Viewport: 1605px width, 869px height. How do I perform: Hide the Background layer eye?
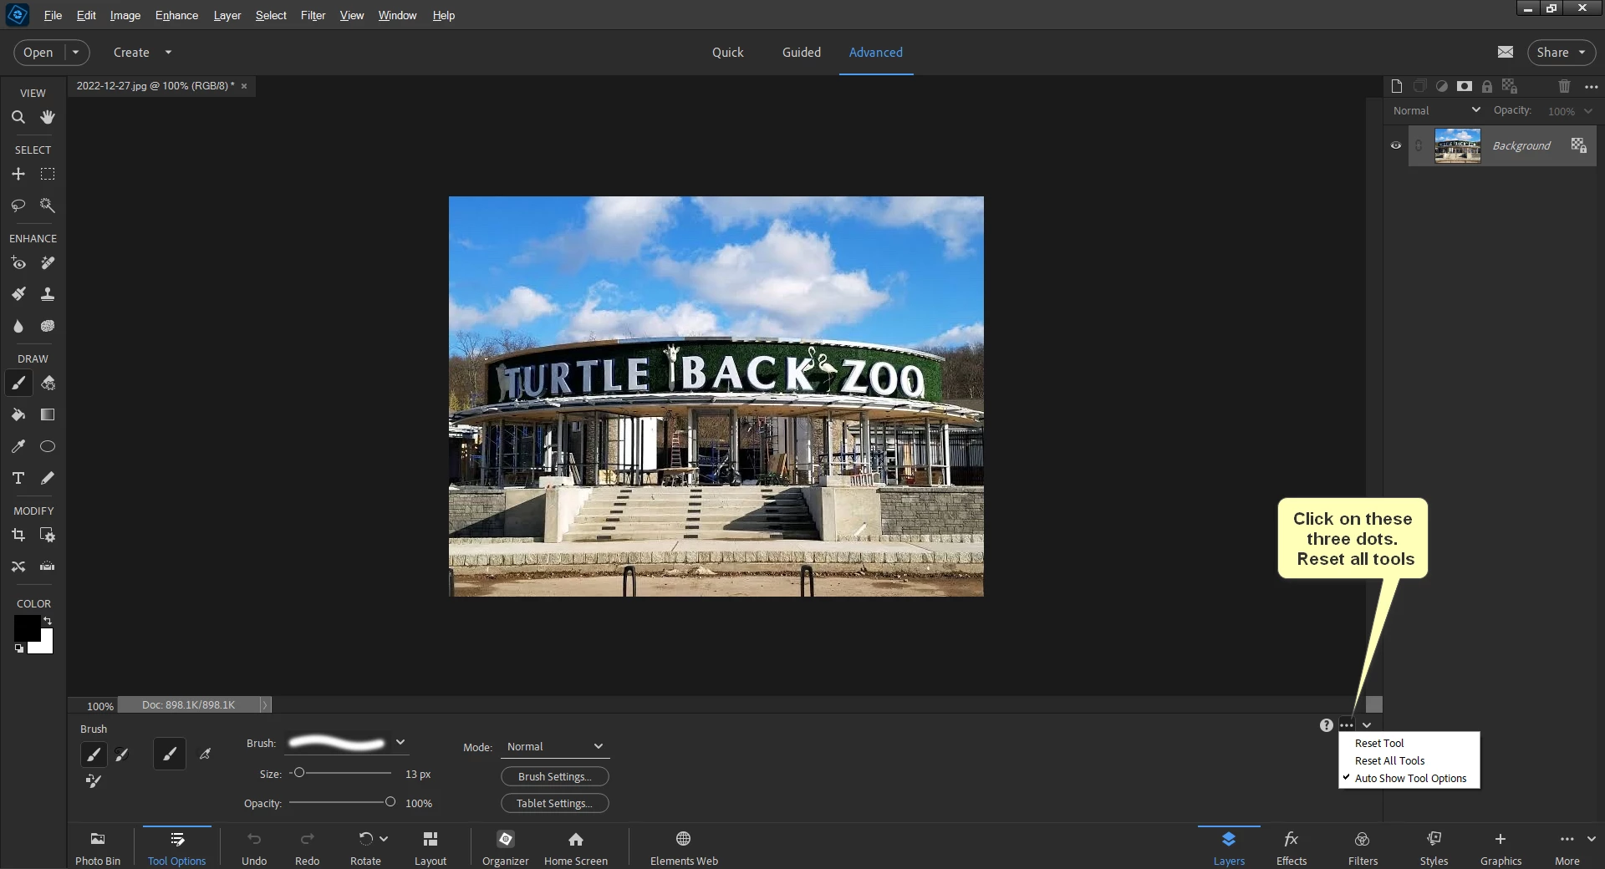pyautogui.click(x=1395, y=145)
